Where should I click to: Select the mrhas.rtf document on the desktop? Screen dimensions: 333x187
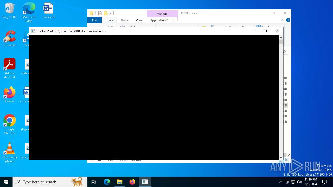pyautogui.click(x=48, y=11)
